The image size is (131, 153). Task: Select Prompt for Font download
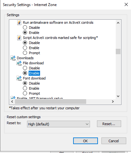click(25, 93)
